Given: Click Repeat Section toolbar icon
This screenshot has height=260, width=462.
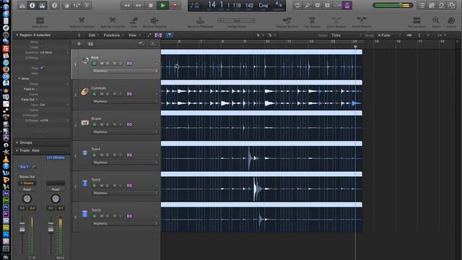Looking at the screenshot, I should (x=287, y=20).
